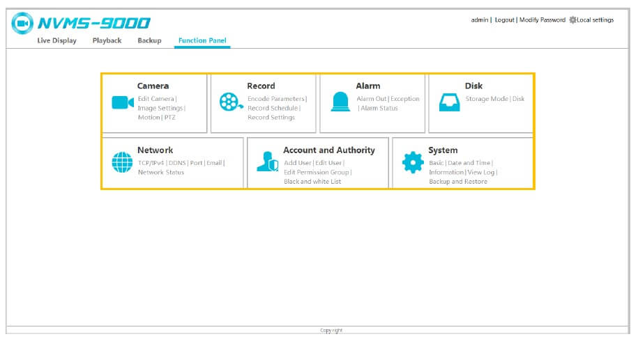Viewport: 638px width, 339px height.
Task: Click the Local settings gear icon
Action: 572,20
